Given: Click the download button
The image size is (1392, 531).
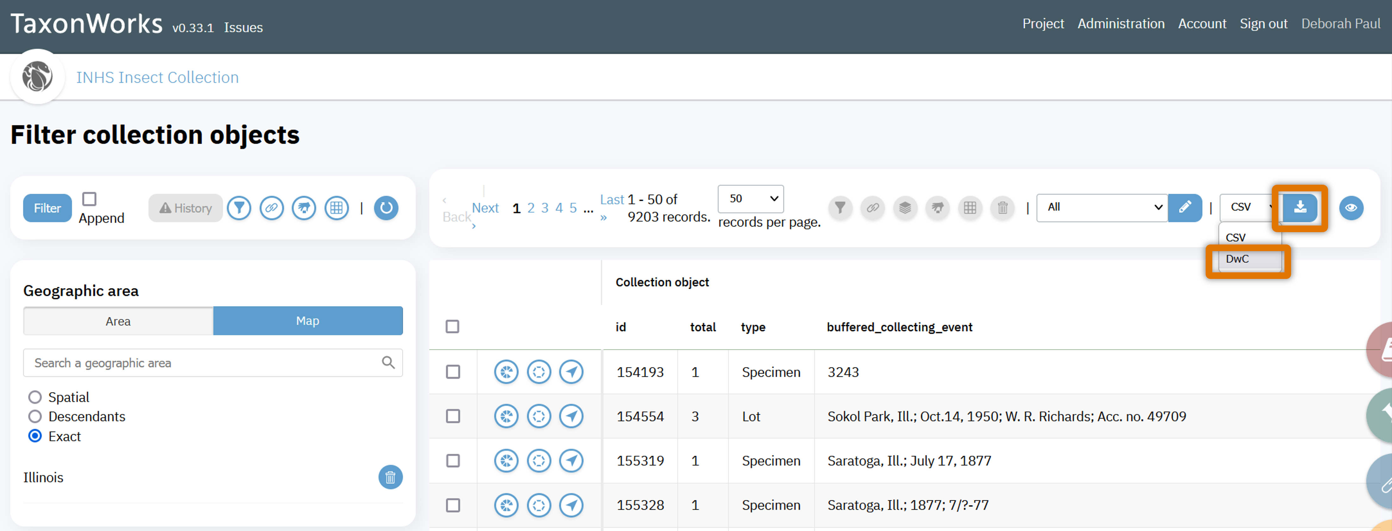Looking at the screenshot, I should tap(1300, 208).
